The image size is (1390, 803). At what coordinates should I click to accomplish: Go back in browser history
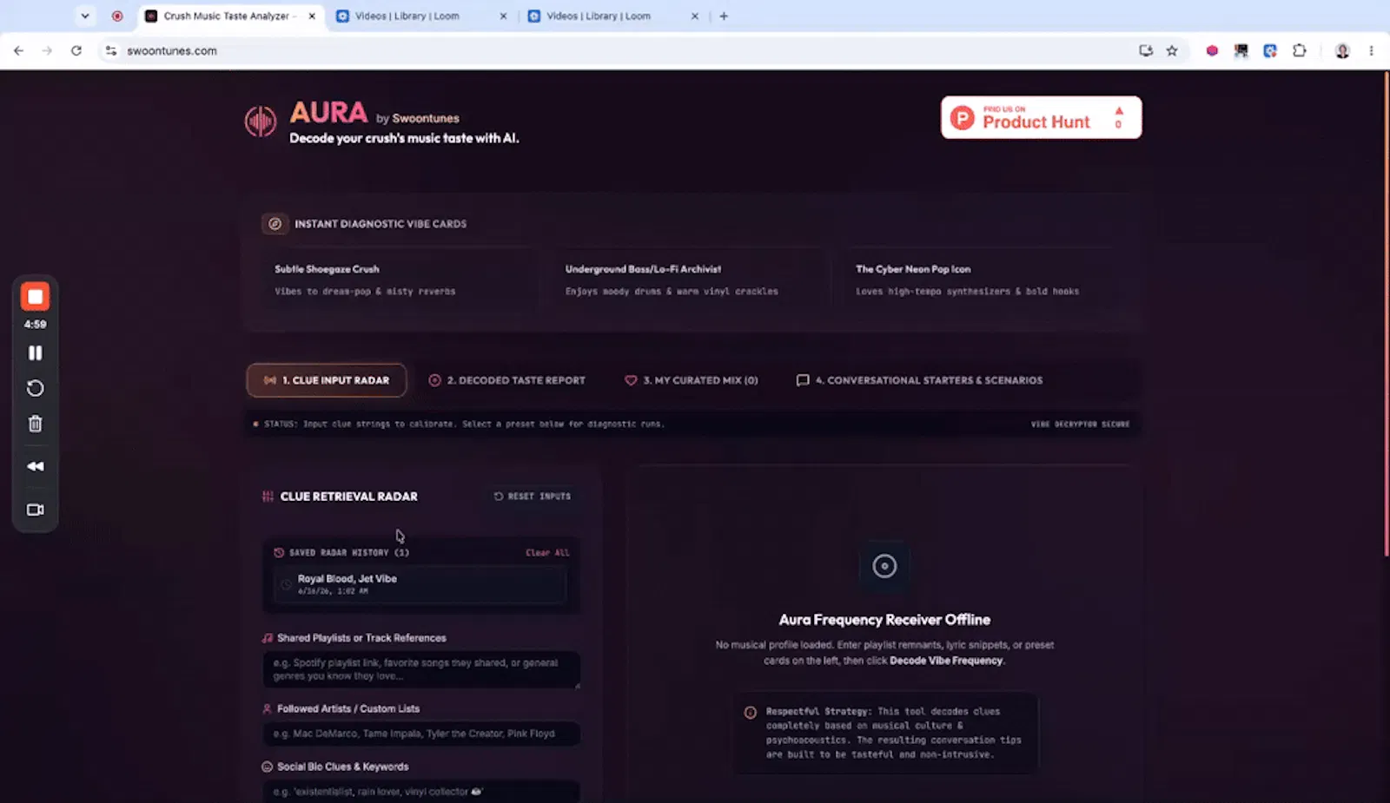coord(18,50)
